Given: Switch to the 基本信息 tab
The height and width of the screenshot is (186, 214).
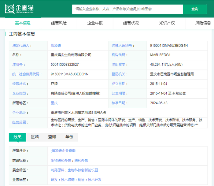Looking at the screenshot, I should pos(23,23).
